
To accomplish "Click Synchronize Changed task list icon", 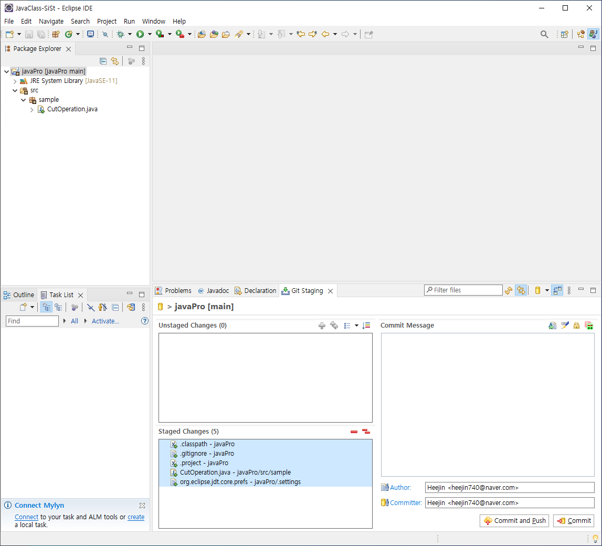I will pyautogui.click(x=131, y=307).
